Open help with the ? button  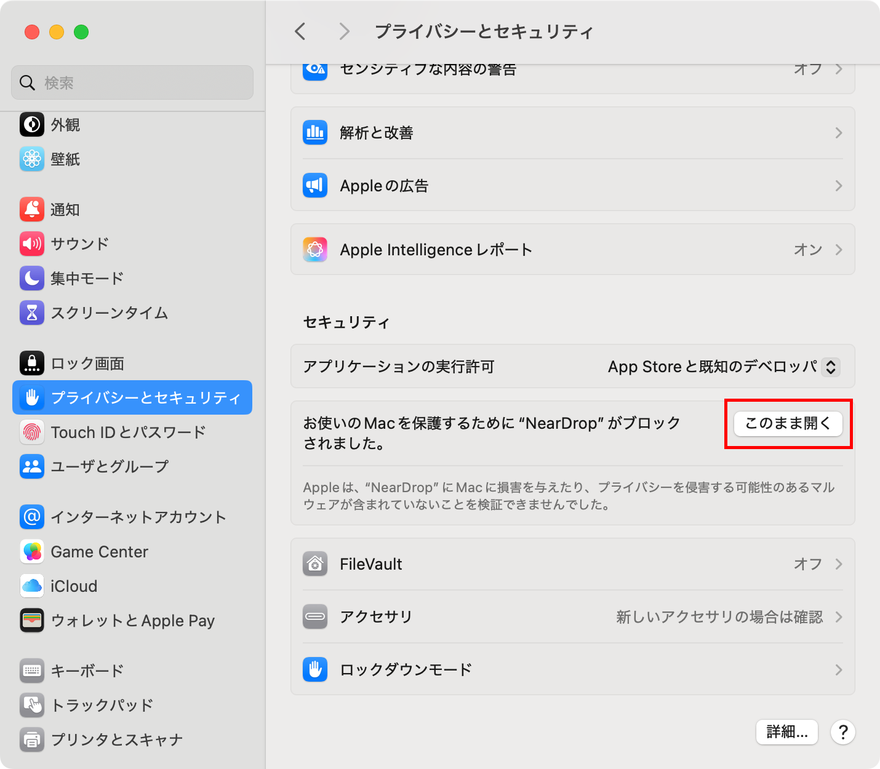843,732
